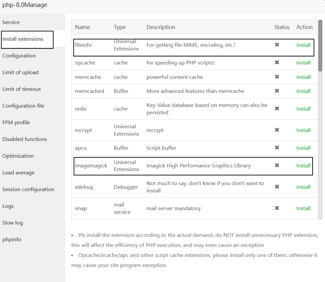Install the mcrypt extension

(x=303, y=130)
